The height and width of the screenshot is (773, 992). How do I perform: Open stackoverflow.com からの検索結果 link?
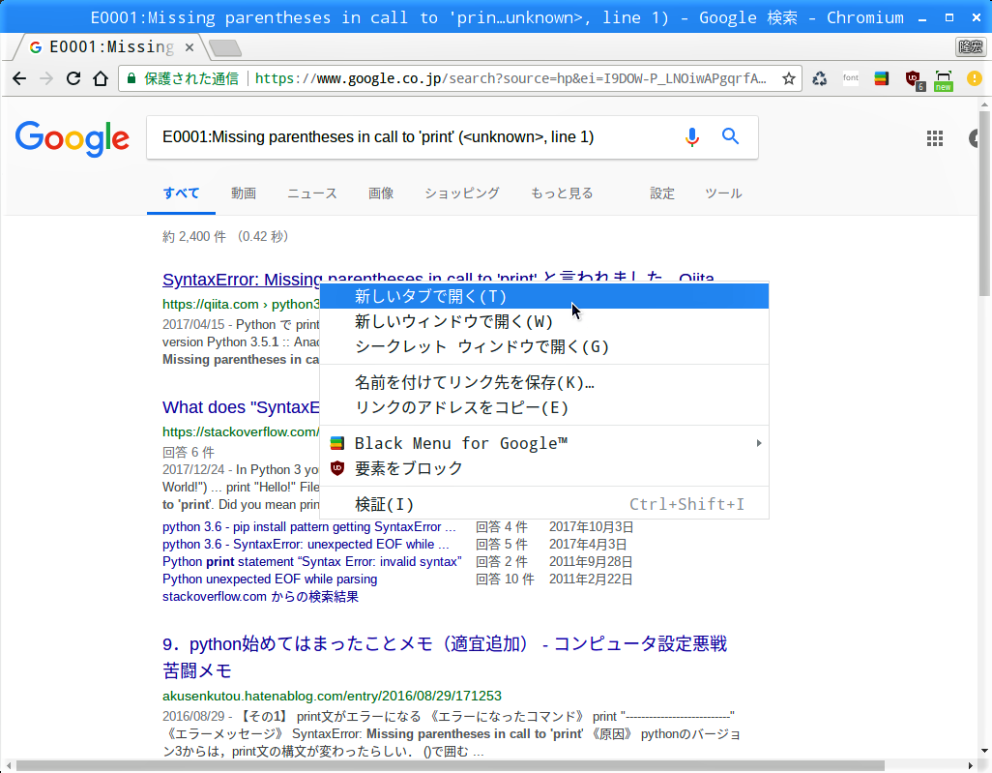[x=261, y=597]
